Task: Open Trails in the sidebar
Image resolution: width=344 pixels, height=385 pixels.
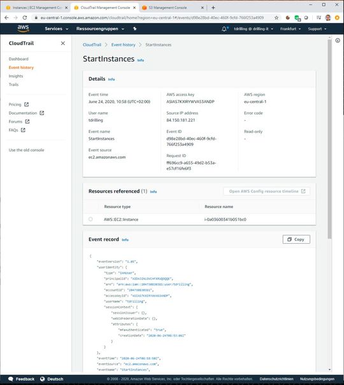Action: (13, 85)
